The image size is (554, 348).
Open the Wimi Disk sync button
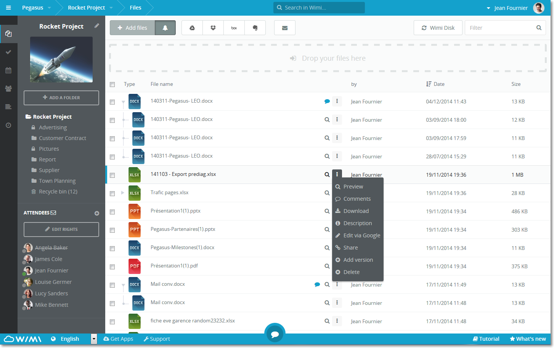point(438,28)
